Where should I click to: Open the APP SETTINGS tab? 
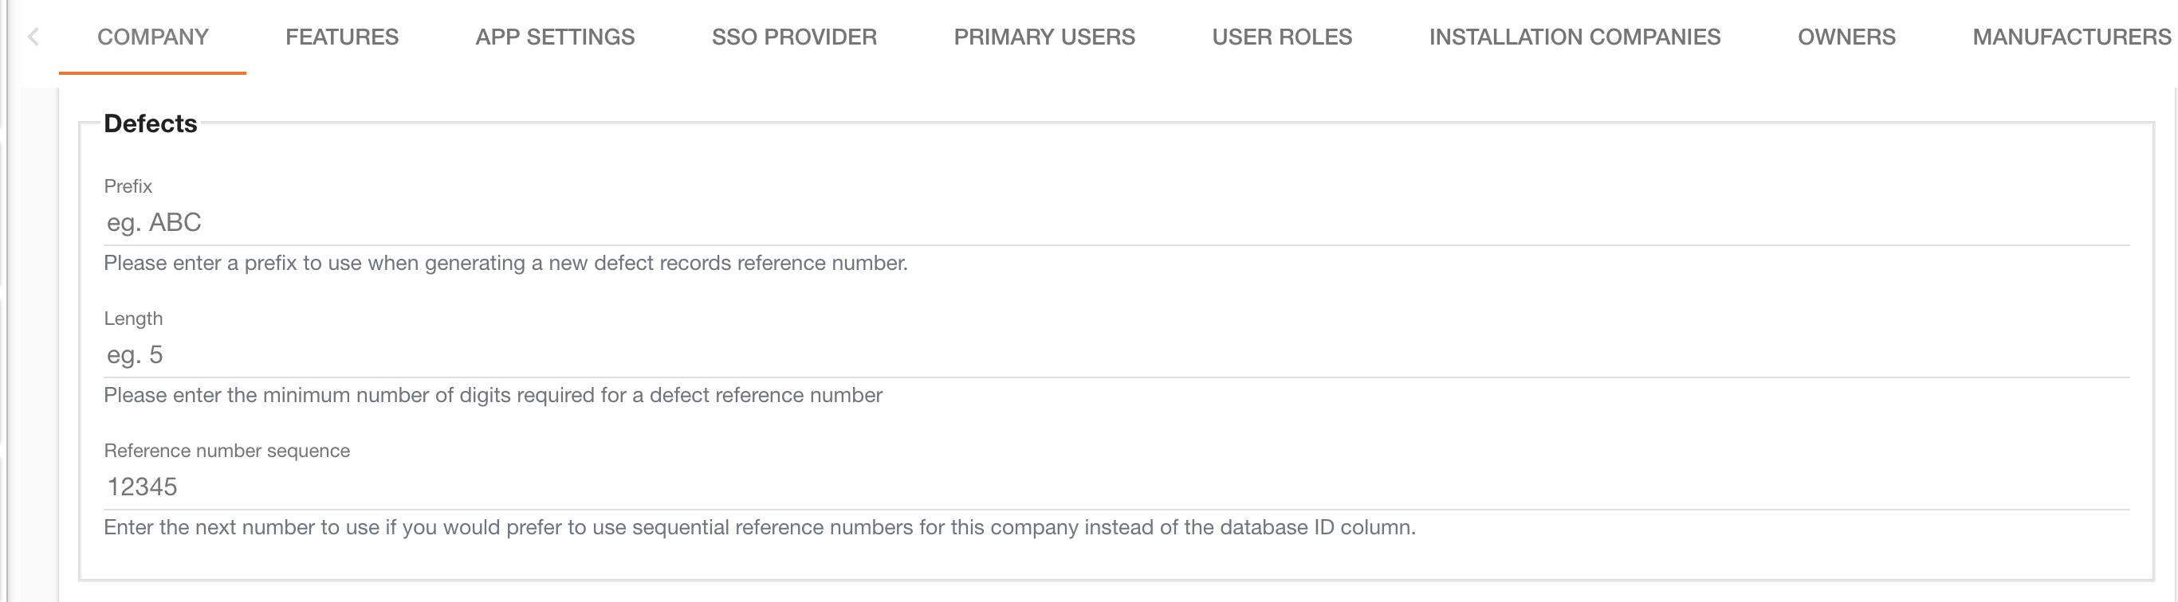click(555, 37)
